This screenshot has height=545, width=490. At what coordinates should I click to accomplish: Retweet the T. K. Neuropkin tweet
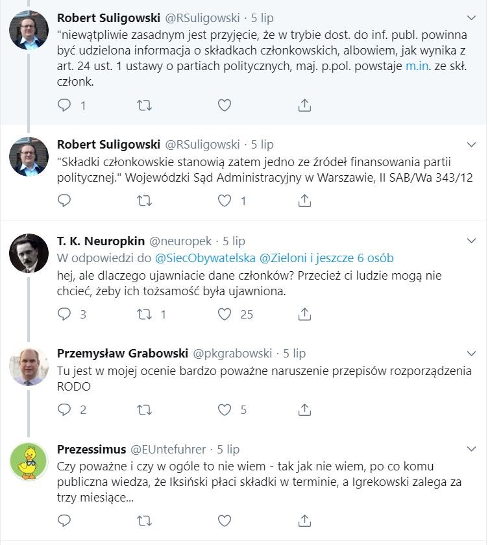click(146, 315)
